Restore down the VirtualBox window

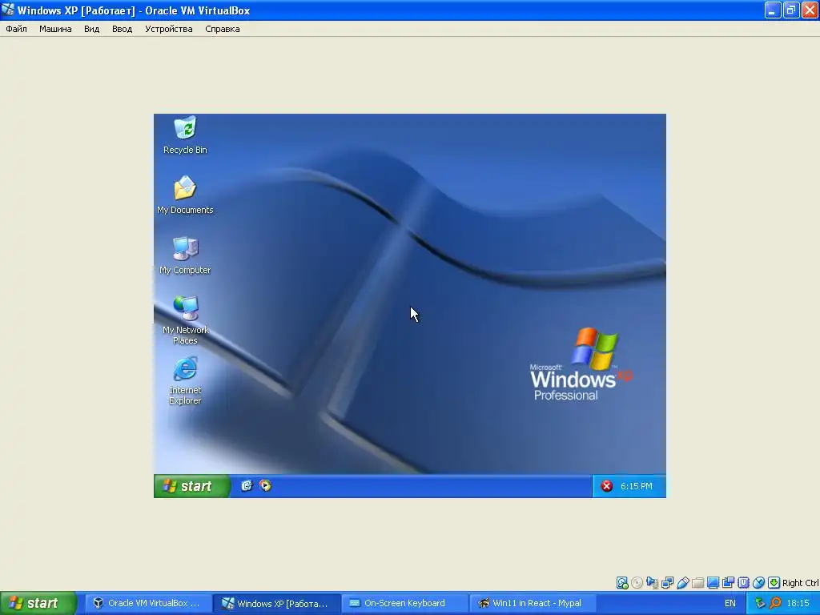click(x=791, y=10)
